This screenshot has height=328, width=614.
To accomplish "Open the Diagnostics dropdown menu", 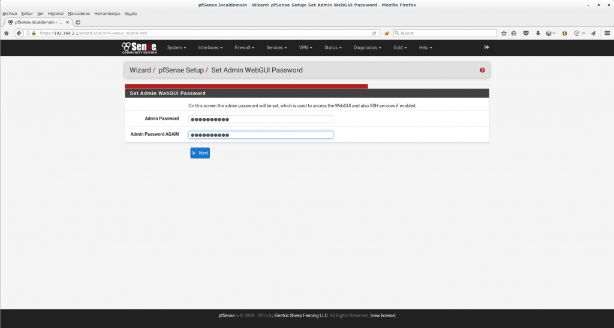I will (367, 47).
